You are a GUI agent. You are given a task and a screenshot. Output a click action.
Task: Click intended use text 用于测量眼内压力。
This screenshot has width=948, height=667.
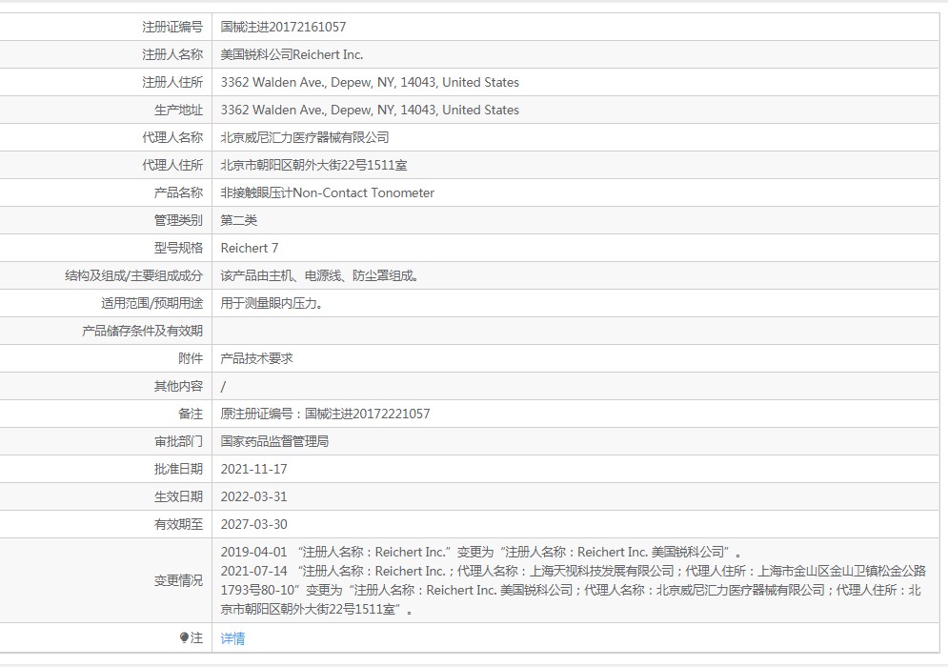click(x=272, y=303)
